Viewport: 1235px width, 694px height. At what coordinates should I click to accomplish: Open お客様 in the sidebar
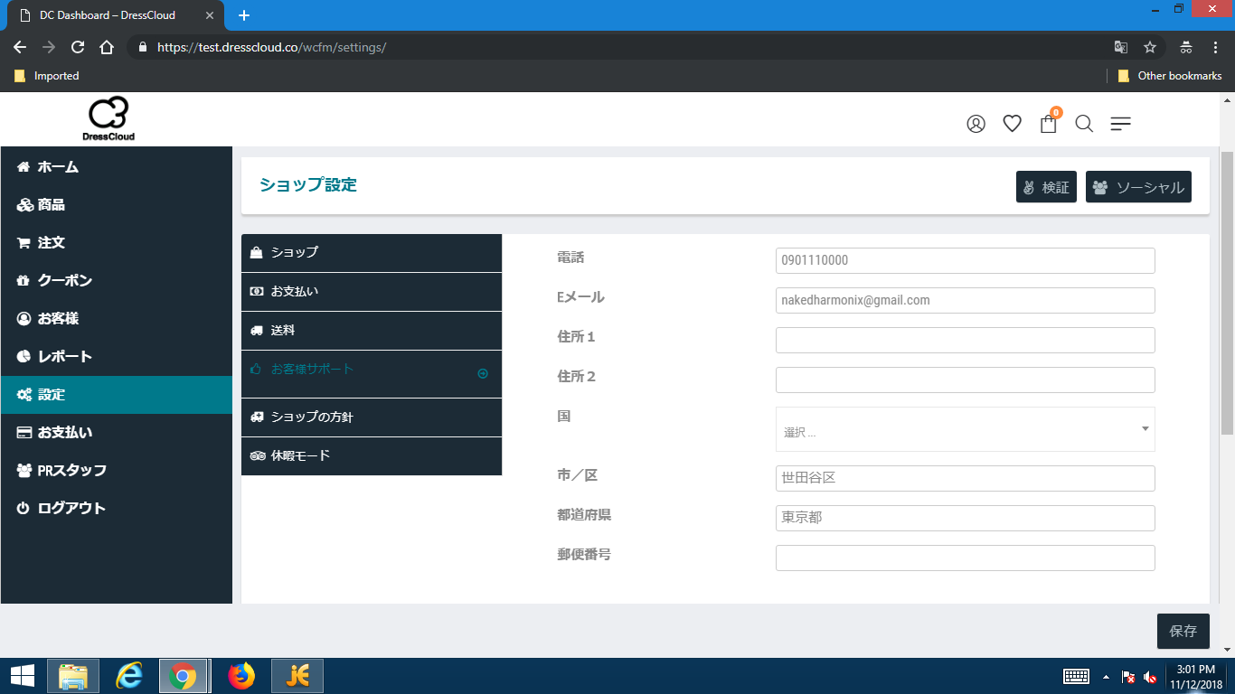tap(117, 319)
